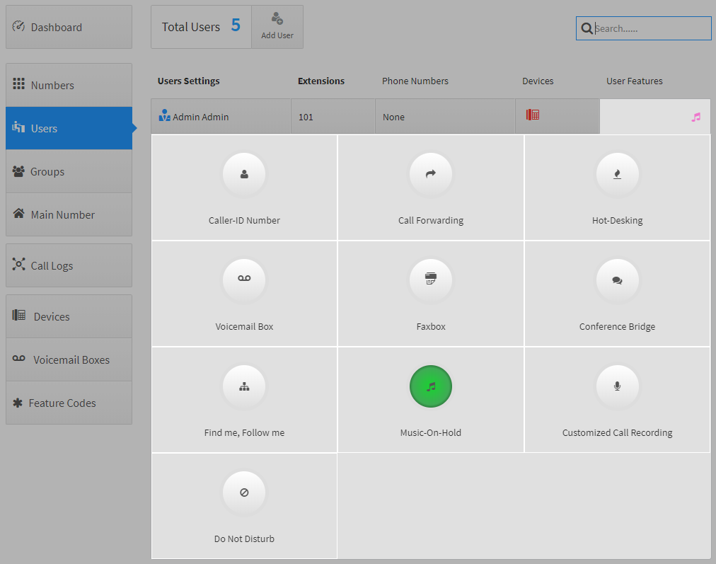Click the Voicemail Box label
This screenshot has width=716, height=564.
(244, 326)
